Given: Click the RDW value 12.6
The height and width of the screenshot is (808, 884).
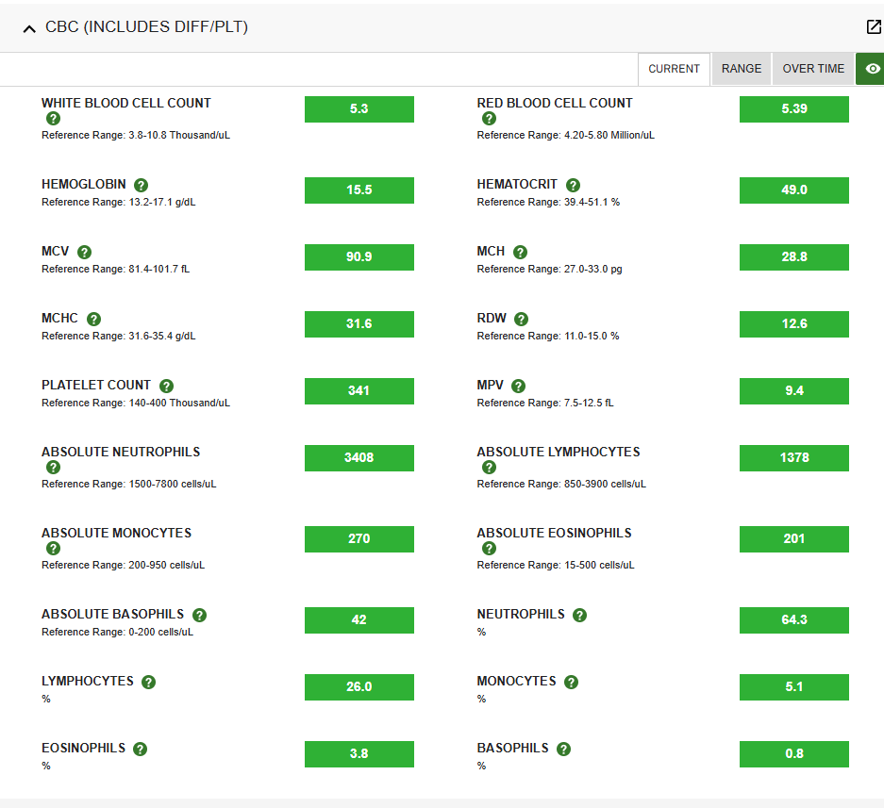Looking at the screenshot, I should pos(793,324).
